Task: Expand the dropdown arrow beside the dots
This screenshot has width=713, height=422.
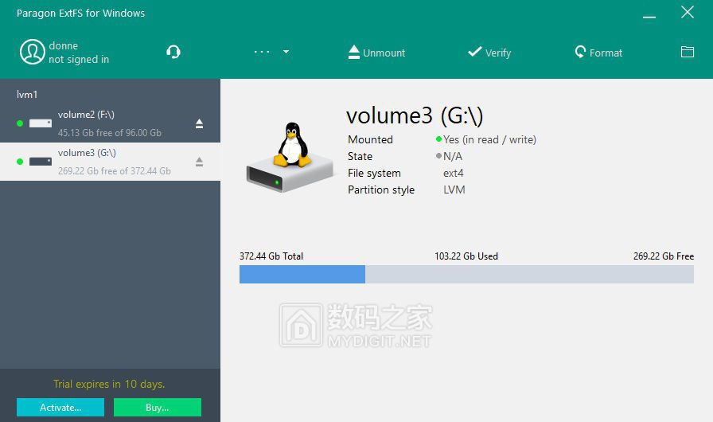Action: pos(286,53)
